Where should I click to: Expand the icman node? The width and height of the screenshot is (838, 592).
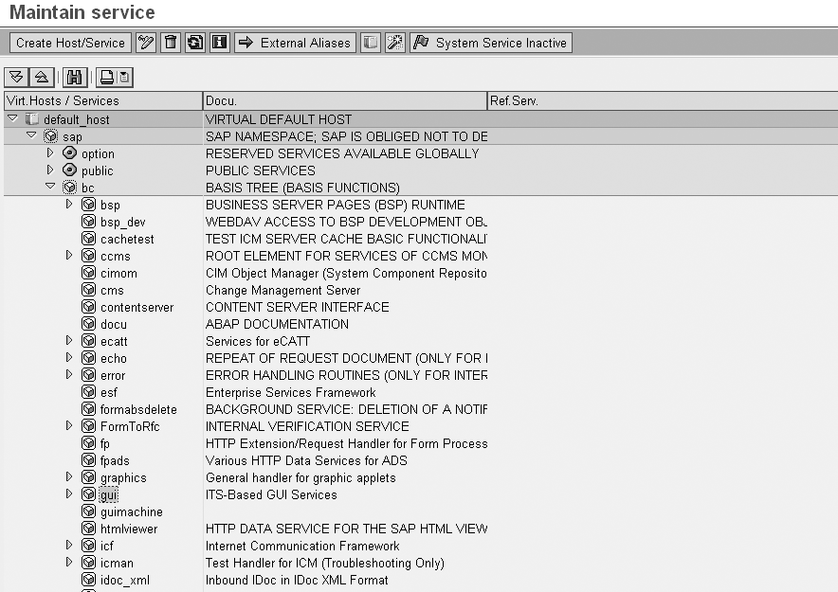pos(69,563)
